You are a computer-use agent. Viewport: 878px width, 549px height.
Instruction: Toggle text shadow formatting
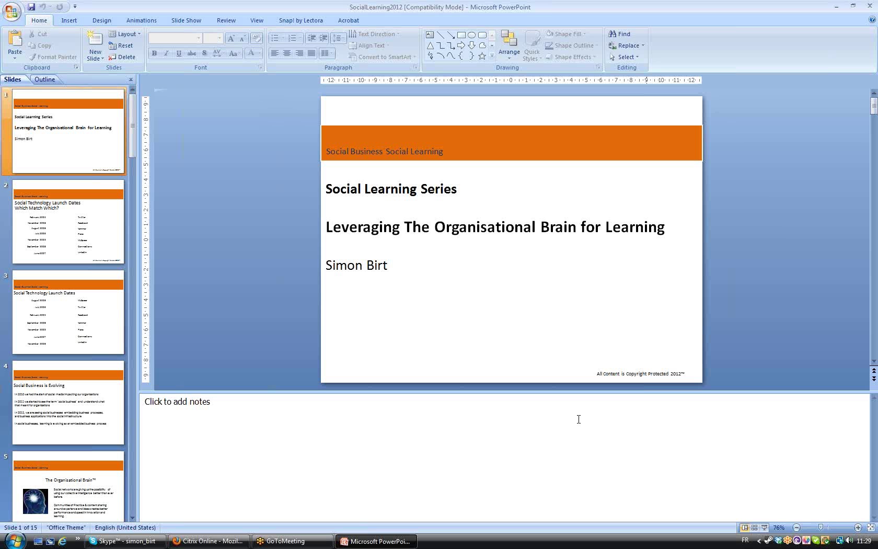click(204, 53)
